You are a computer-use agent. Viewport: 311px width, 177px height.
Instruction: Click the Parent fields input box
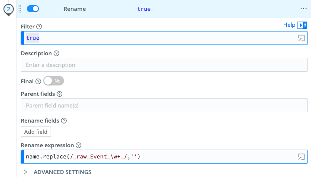click(164, 105)
